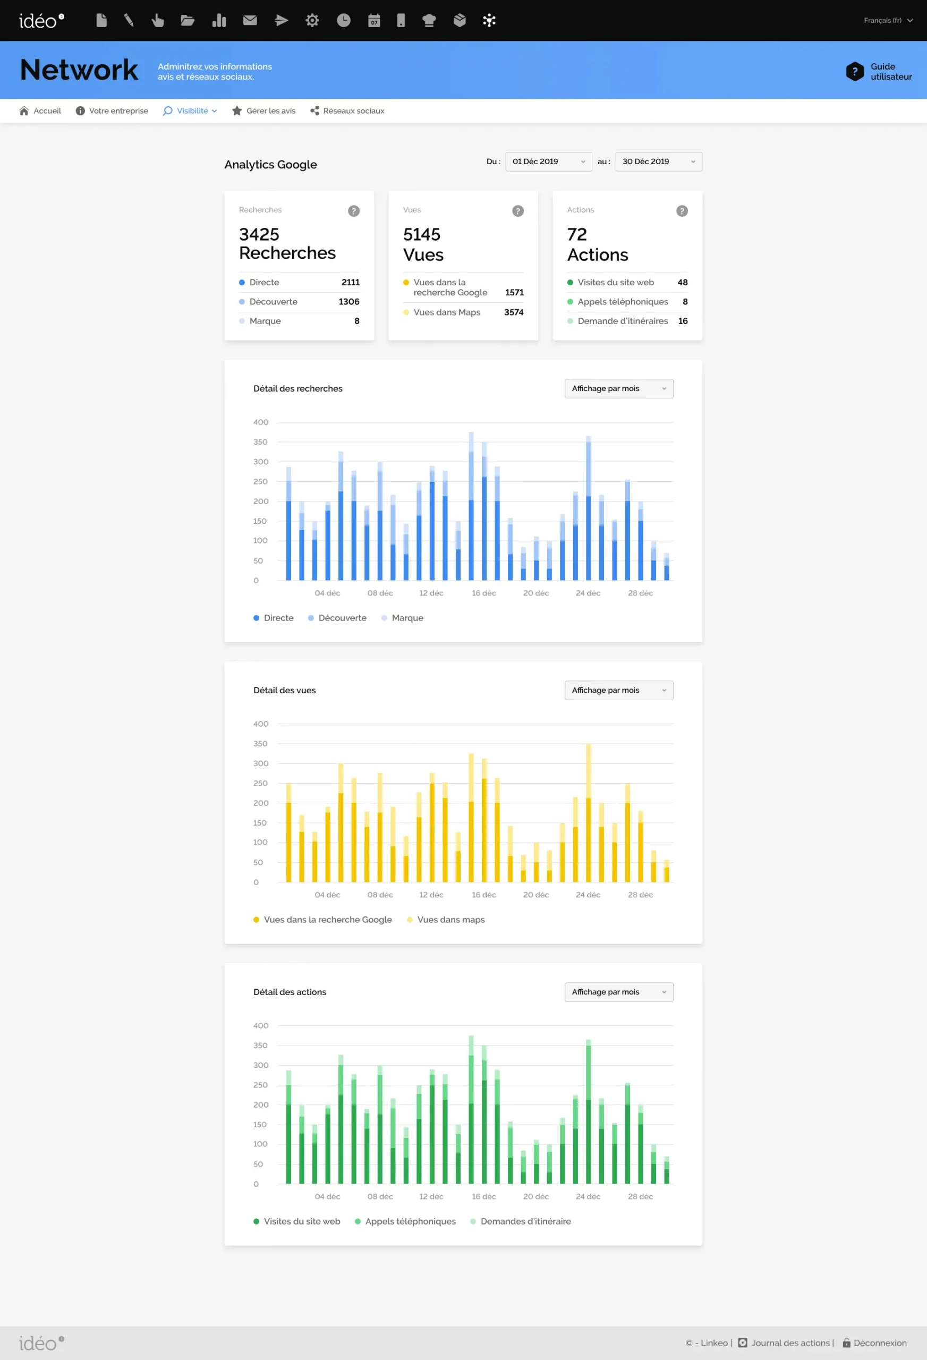This screenshot has height=1360, width=927.
Task: Click the help icon on Recherches card
Action: [x=353, y=211]
